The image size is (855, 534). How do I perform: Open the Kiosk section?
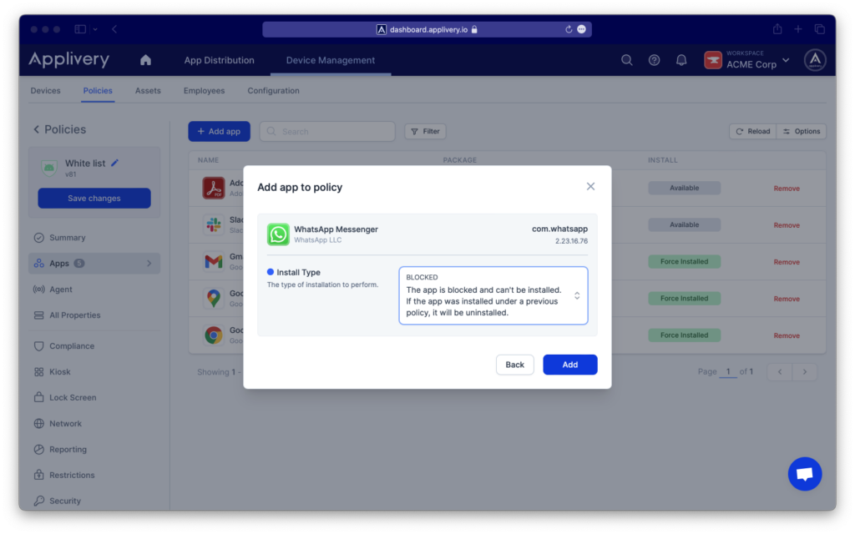coord(94,371)
